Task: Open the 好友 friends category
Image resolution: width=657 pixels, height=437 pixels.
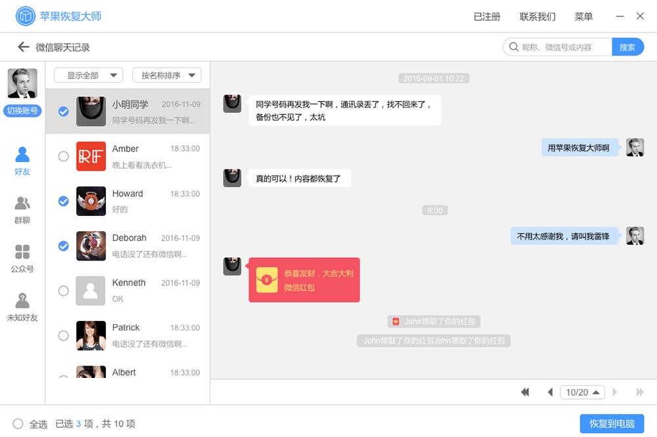Action: coord(22,161)
